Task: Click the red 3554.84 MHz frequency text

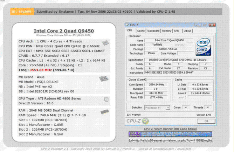Action: [41, 70]
